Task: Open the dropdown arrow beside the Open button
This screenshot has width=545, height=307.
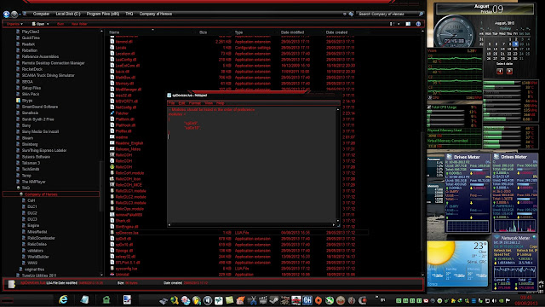Action: [x=48, y=24]
